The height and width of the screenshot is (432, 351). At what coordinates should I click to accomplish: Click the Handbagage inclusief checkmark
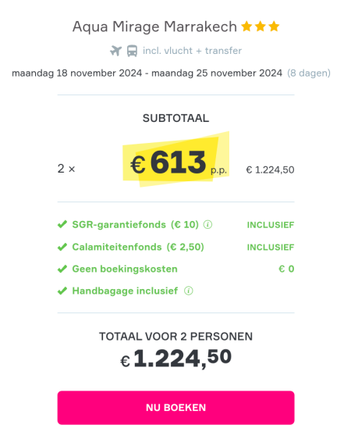click(x=62, y=291)
